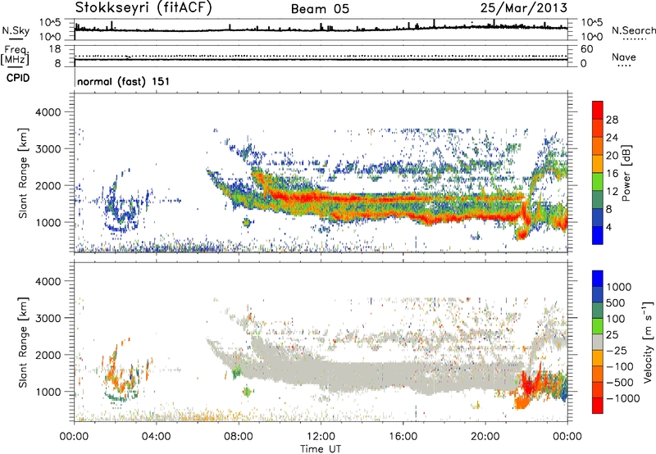Click the power panel 'Slant Range [km]' label
656x454 pixels.
pyautogui.click(x=23, y=173)
